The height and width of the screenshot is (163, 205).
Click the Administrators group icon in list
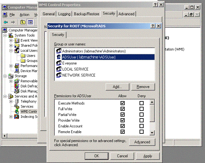(59, 51)
